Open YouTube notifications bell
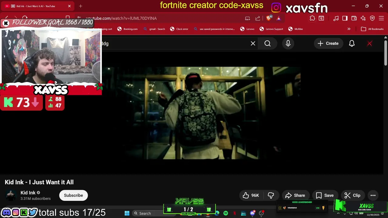 (352, 43)
